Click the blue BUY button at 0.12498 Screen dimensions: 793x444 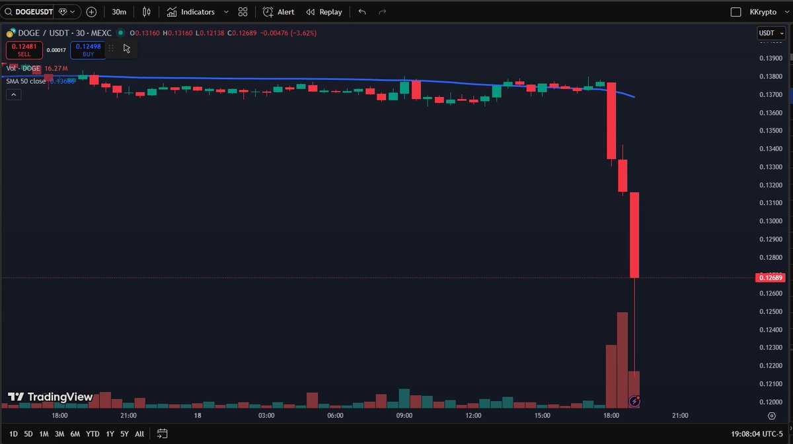(87, 49)
